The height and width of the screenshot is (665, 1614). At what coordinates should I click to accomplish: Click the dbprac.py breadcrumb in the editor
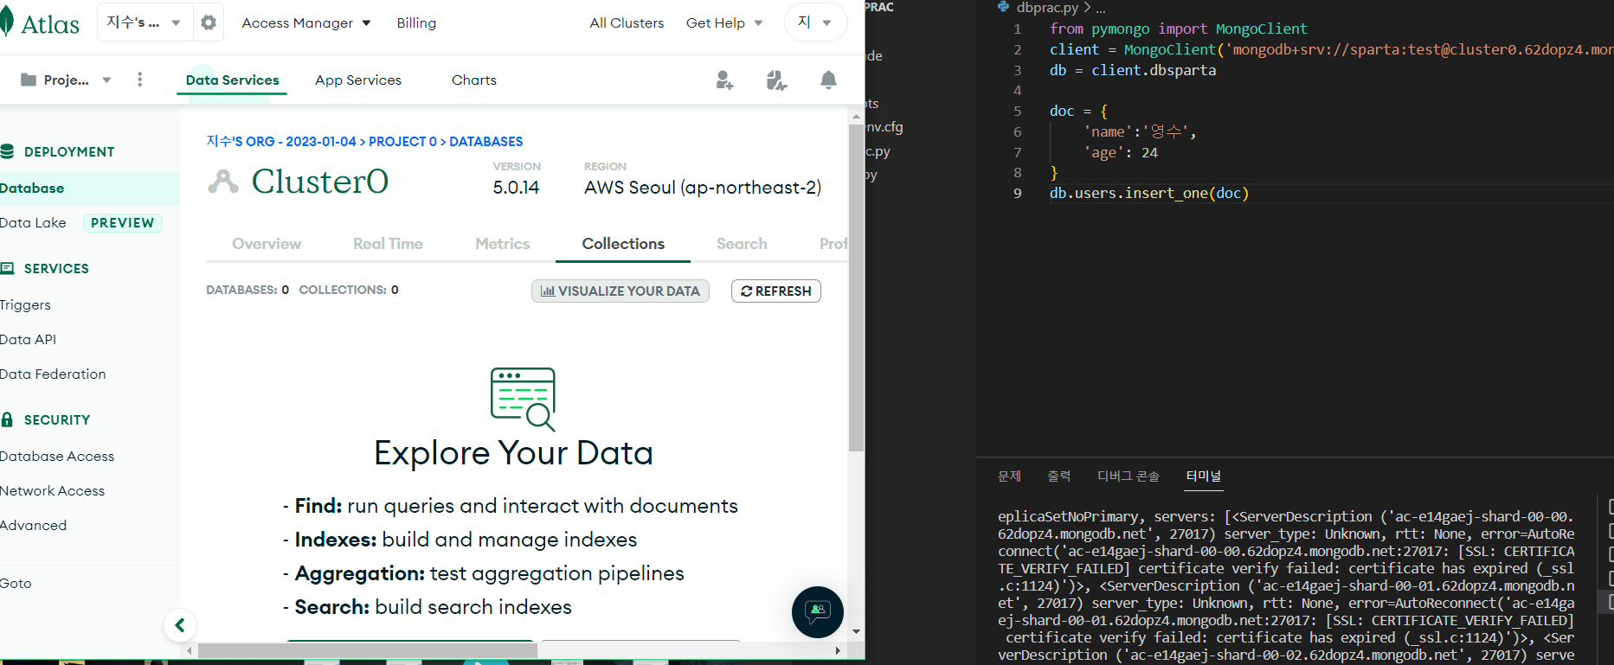coord(1047,8)
